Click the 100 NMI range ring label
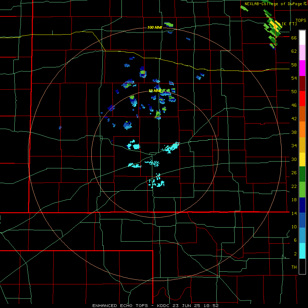This screenshot has width=308, height=308. click(155, 27)
